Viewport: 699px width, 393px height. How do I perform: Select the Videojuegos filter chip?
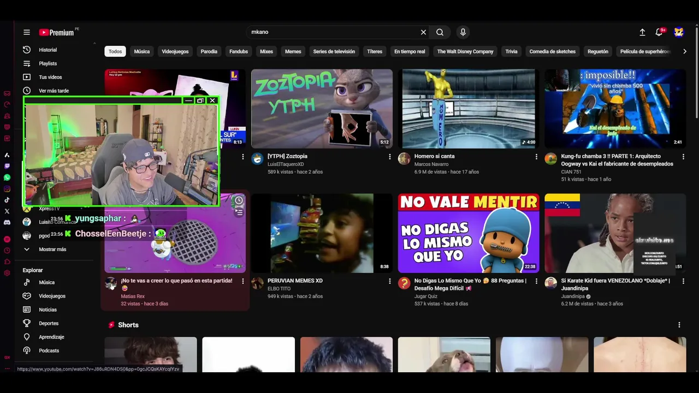[x=175, y=51]
